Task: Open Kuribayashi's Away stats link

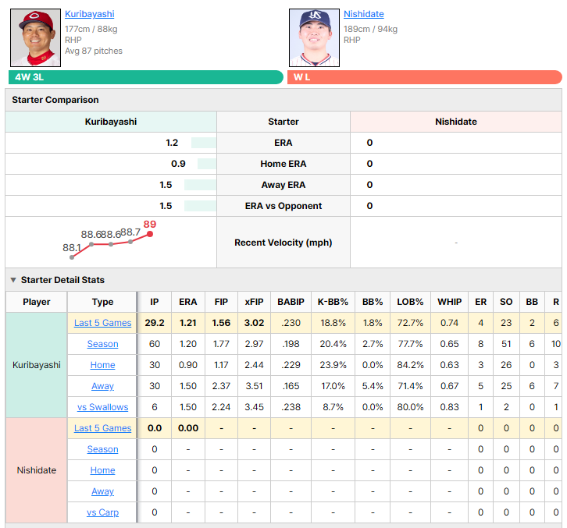Action: 102,386
